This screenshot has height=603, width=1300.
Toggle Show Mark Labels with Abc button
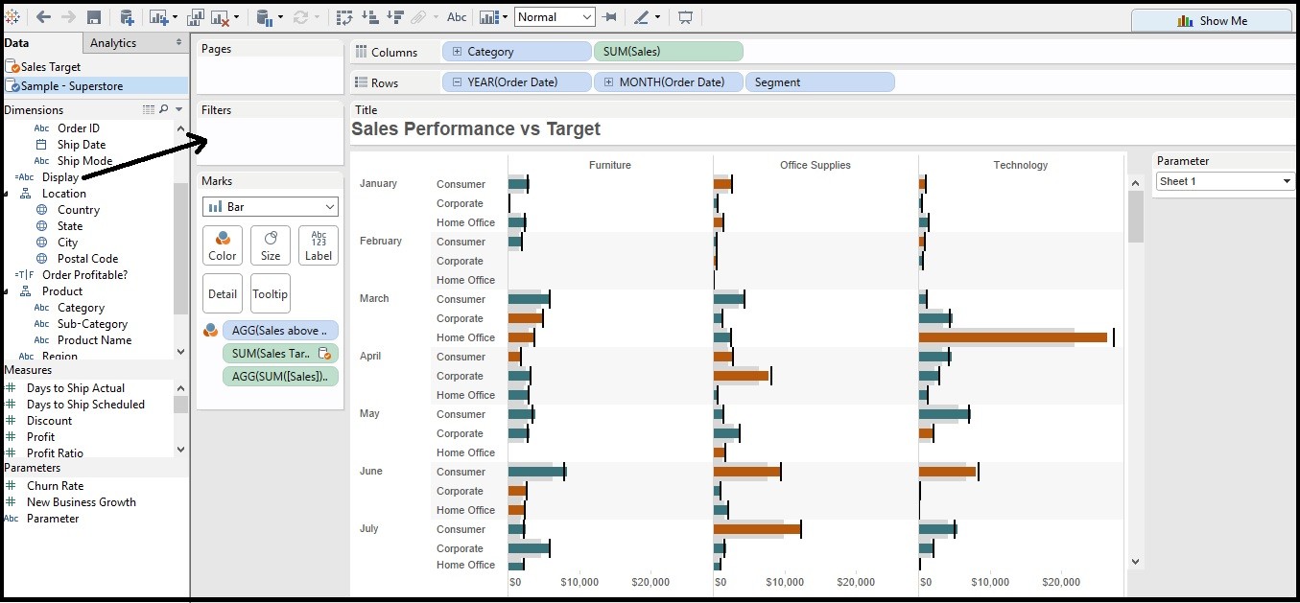[457, 15]
